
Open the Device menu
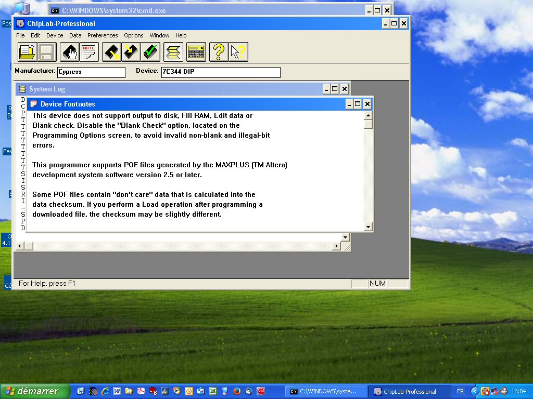point(55,35)
